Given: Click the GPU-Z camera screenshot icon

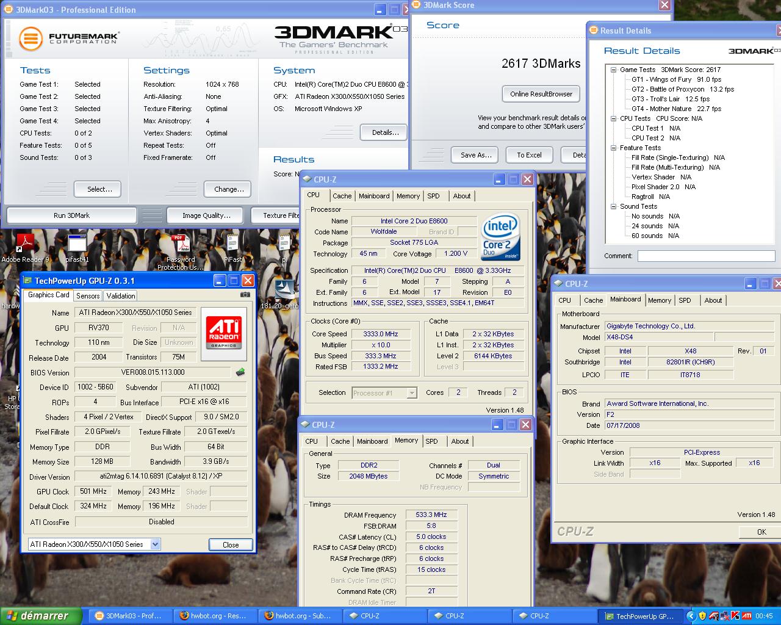Looking at the screenshot, I should [245, 295].
